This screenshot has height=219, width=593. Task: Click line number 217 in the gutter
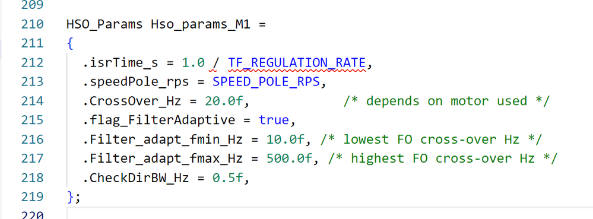pos(32,158)
